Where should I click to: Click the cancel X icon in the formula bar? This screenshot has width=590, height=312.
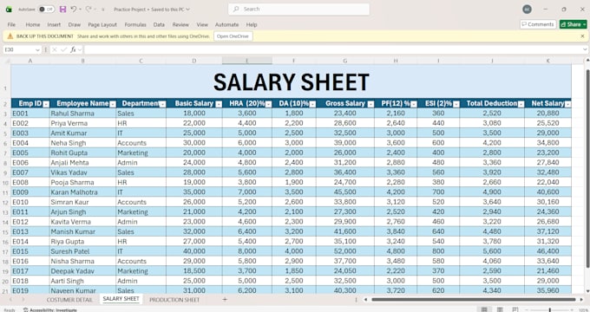[55, 49]
